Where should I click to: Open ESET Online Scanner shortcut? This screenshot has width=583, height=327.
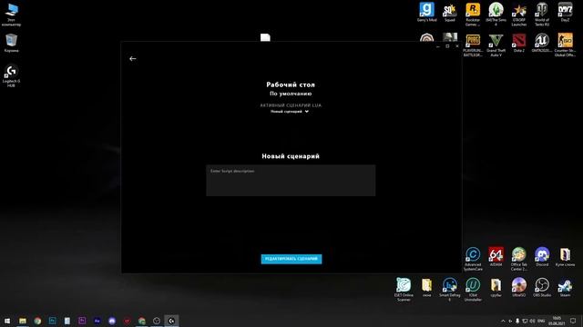coord(404,289)
